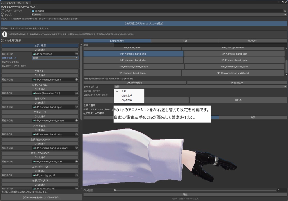This screenshot has height=201, width=288.
Task: Click Clipを選ぶ under 左手 / ピース
Action: coord(40,116)
